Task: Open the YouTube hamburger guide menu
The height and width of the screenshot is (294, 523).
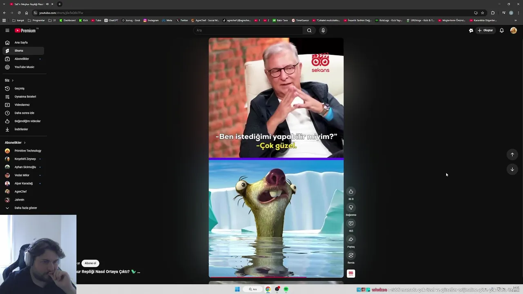Action: click(7, 30)
